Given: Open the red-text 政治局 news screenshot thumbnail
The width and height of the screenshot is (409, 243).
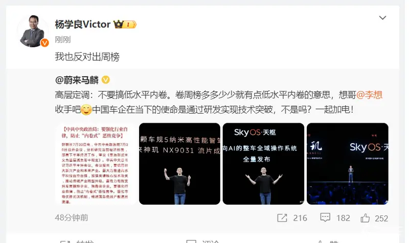Looking at the screenshot, I should point(96,164).
